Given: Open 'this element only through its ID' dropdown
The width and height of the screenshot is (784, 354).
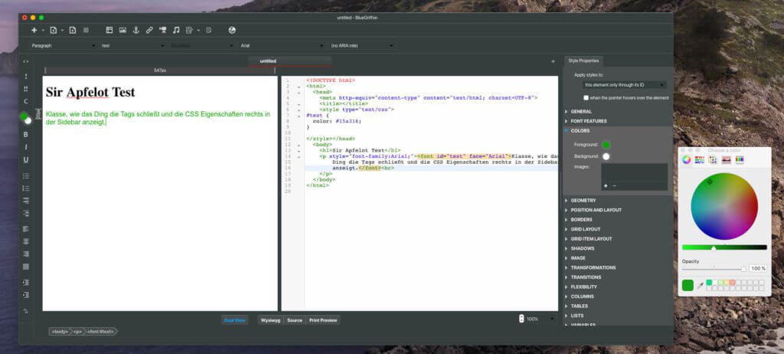Looking at the screenshot, I should click(x=625, y=85).
